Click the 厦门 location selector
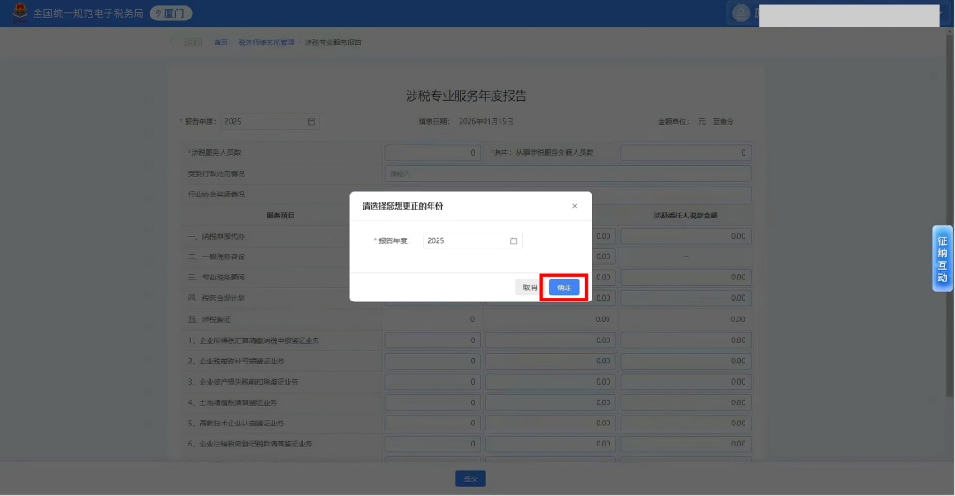 [172, 13]
